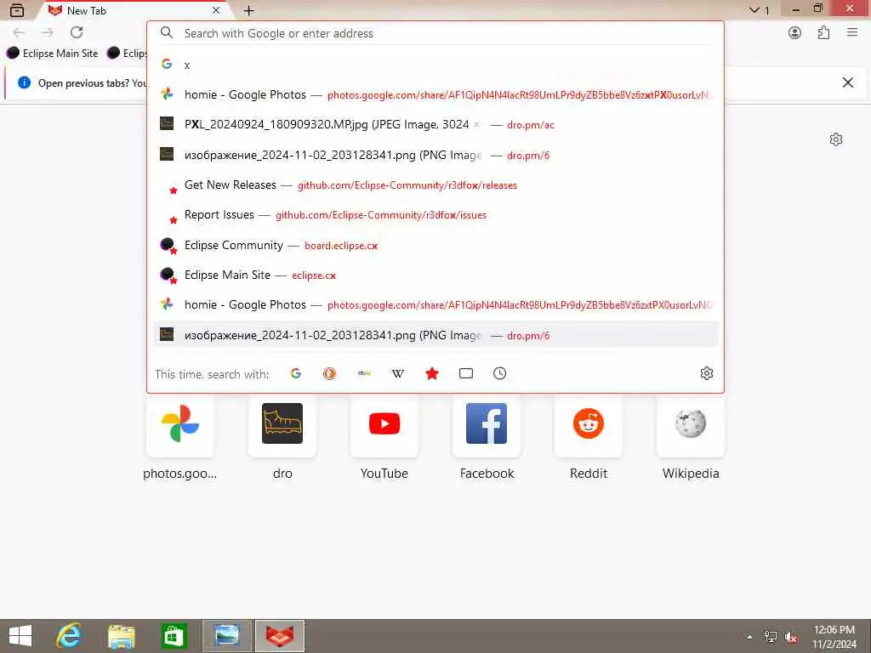Show hidden system tray icons
This screenshot has height=653, width=871.
click(750, 637)
